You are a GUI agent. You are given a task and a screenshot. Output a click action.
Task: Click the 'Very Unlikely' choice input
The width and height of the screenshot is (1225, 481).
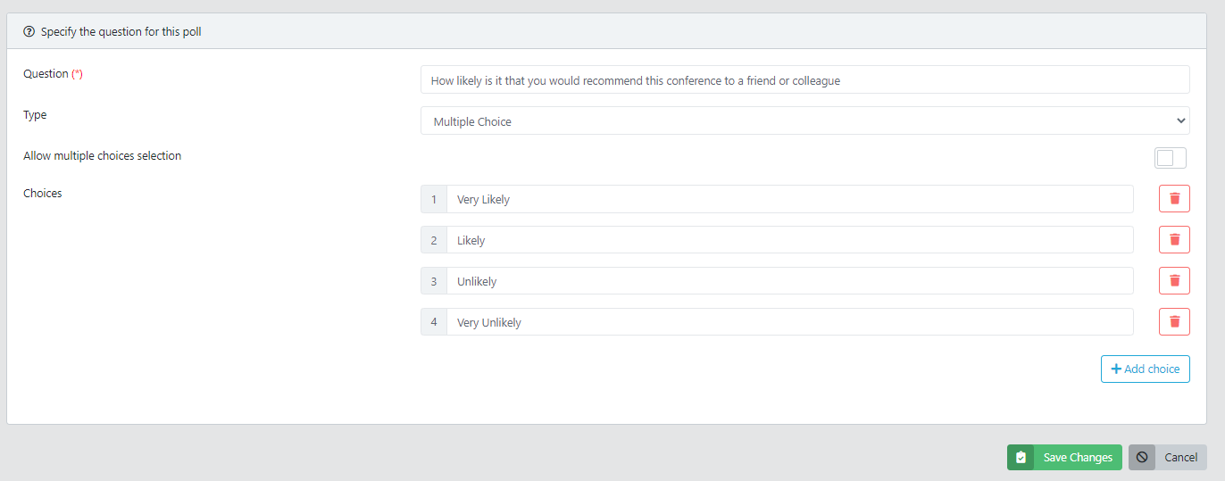[789, 322]
